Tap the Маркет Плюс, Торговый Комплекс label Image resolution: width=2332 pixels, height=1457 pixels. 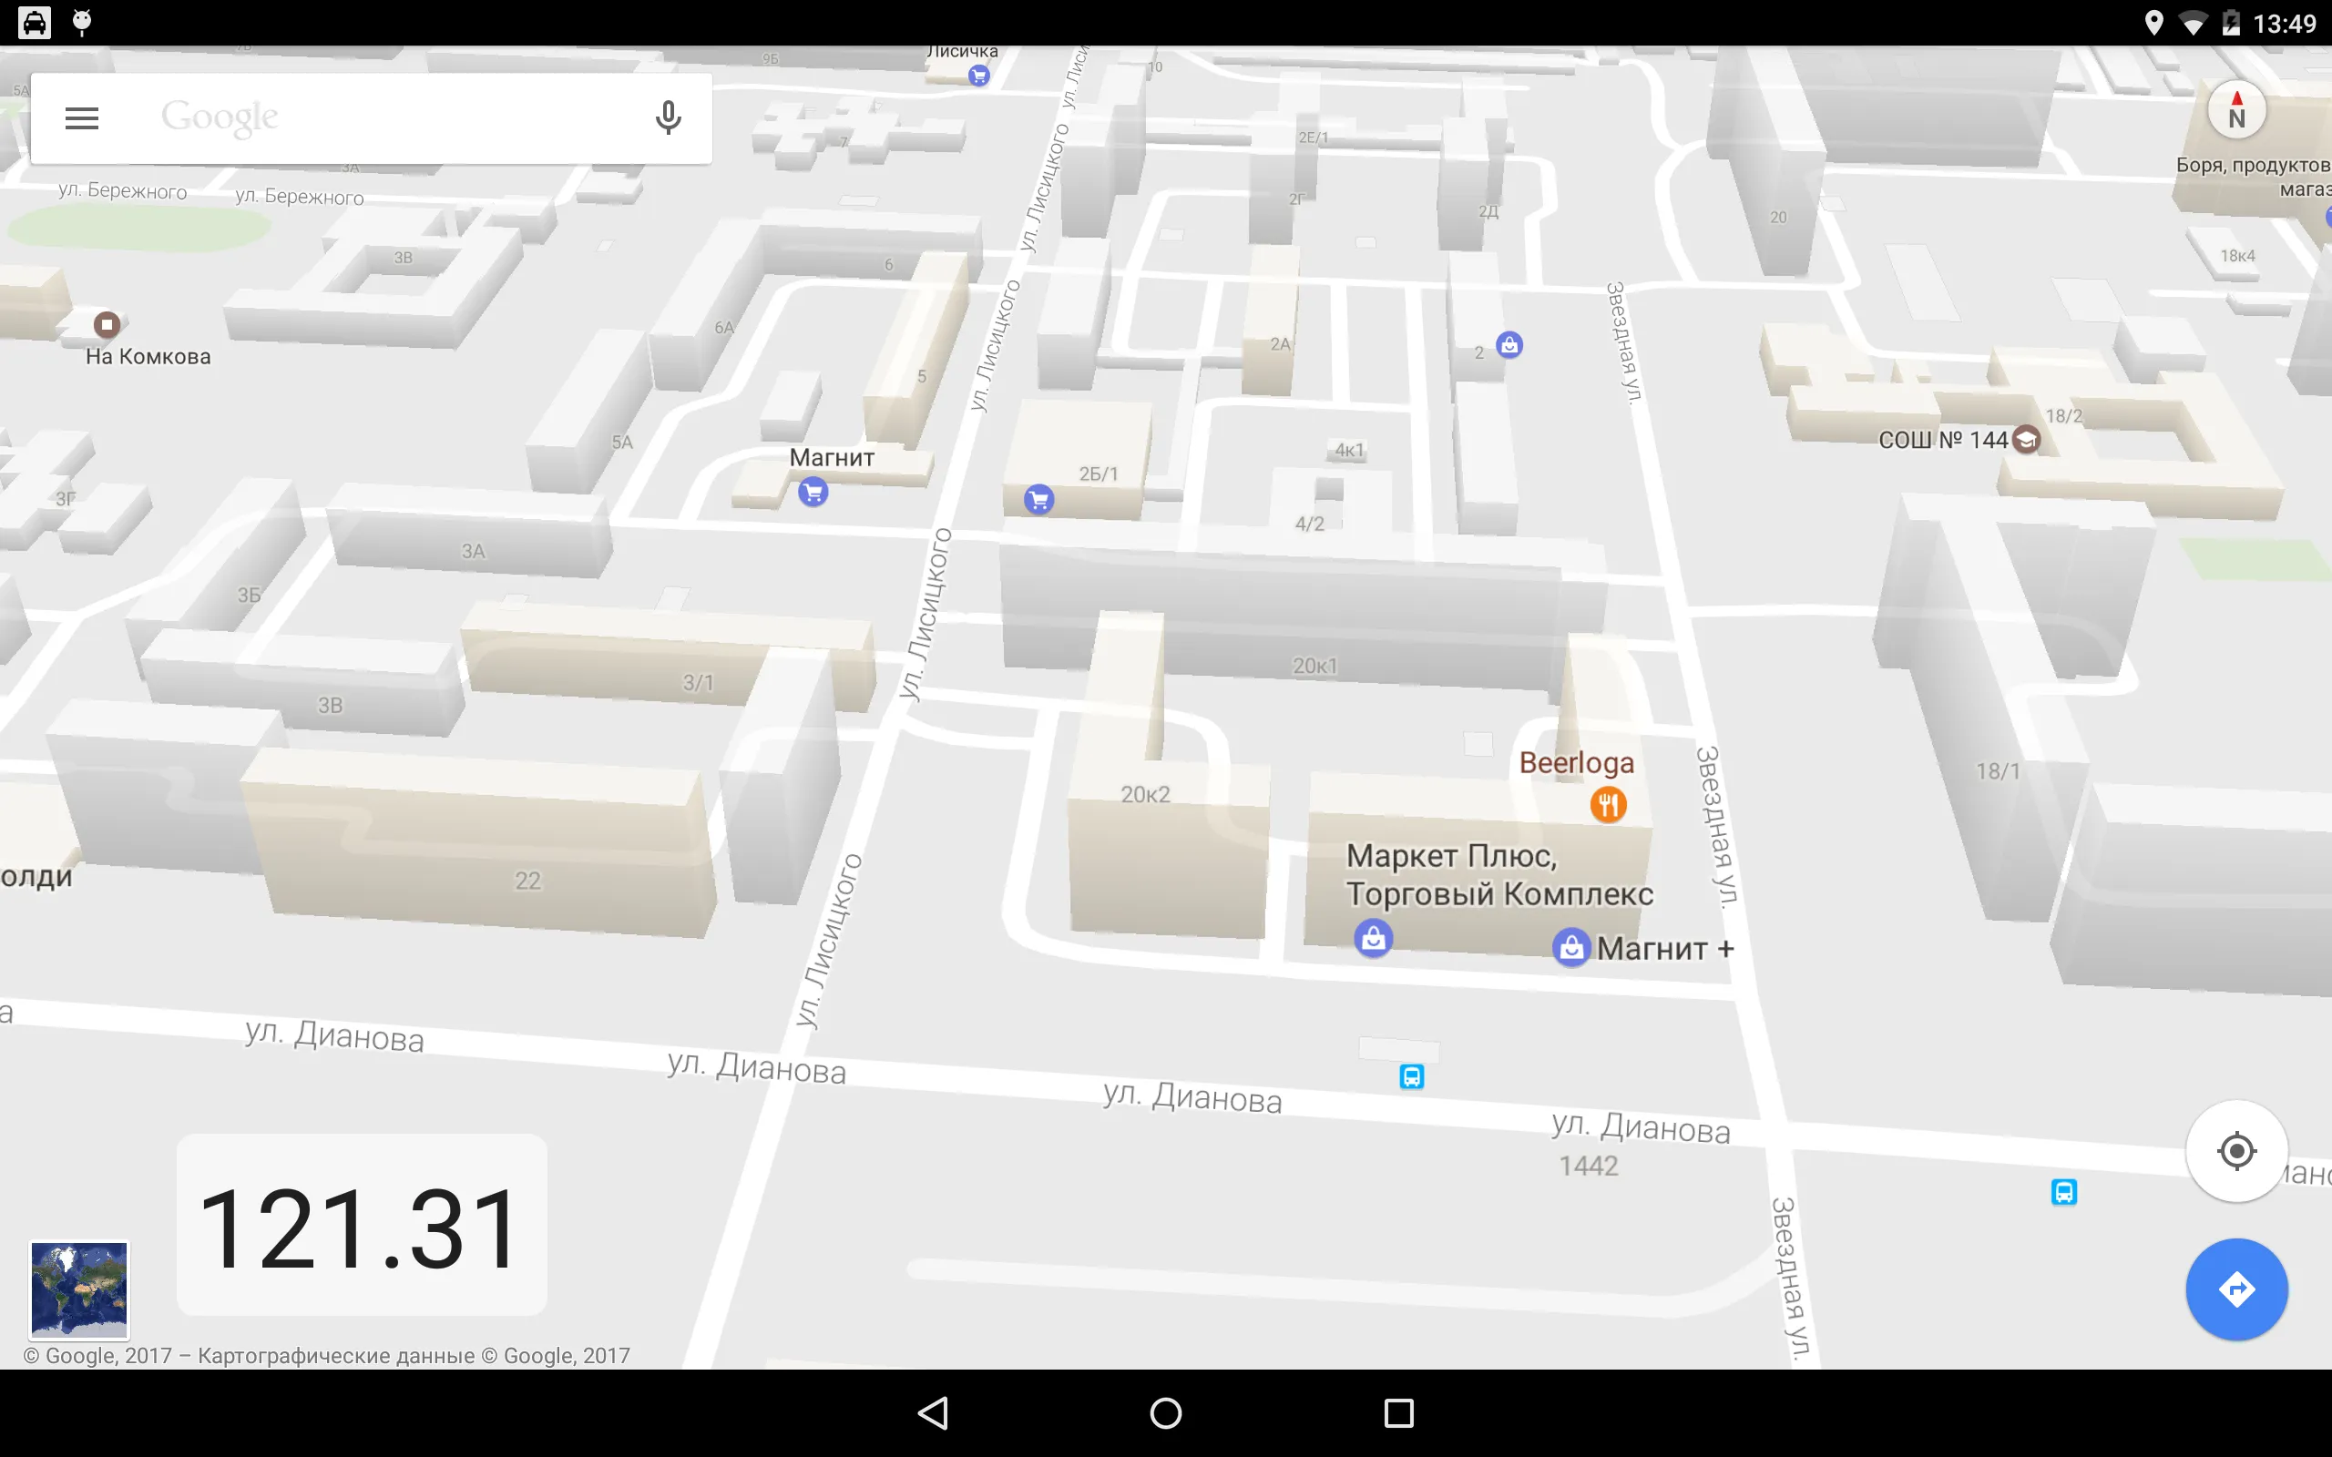(1499, 875)
